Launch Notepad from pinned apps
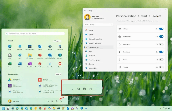172x111 pixels. [x=20, y=47]
